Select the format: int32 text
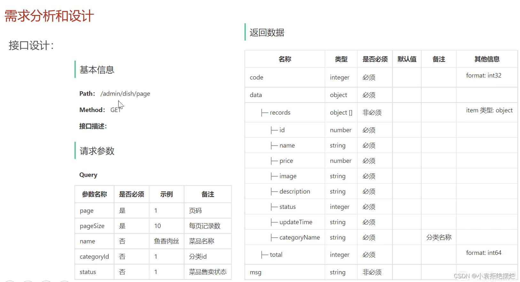Image resolution: width=520 pixels, height=282 pixels. pyautogui.click(x=484, y=75)
